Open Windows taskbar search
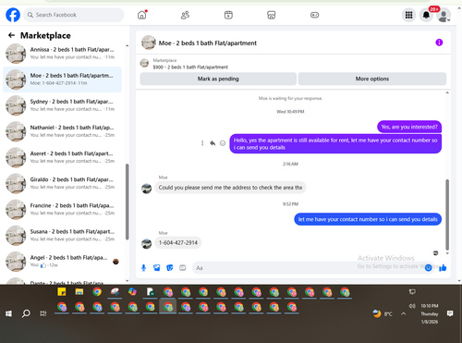The height and width of the screenshot is (343, 462). pyautogui.click(x=26, y=313)
